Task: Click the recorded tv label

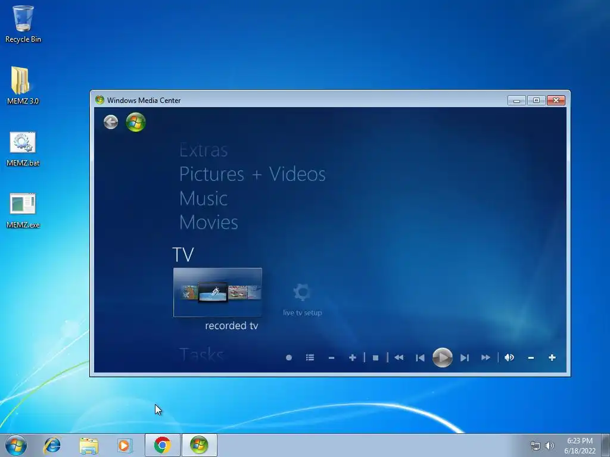Action: pos(232,325)
